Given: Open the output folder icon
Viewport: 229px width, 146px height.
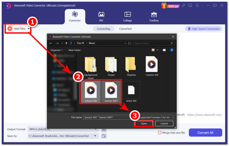Looking at the screenshot, I should pos(104,136).
